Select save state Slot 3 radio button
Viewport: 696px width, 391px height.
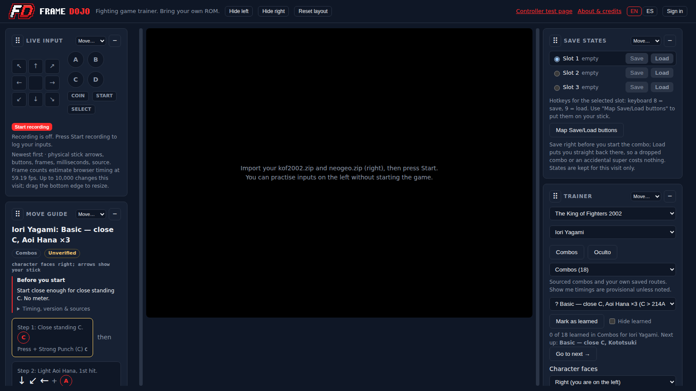557,88
